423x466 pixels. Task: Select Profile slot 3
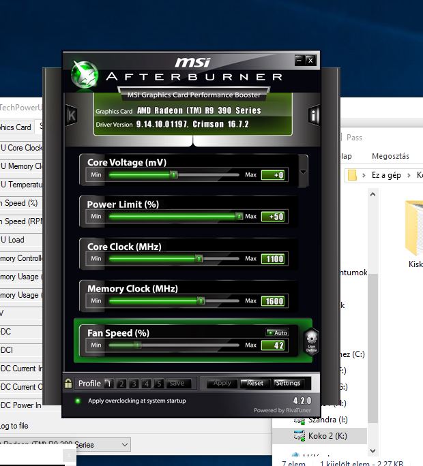(x=134, y=384)
